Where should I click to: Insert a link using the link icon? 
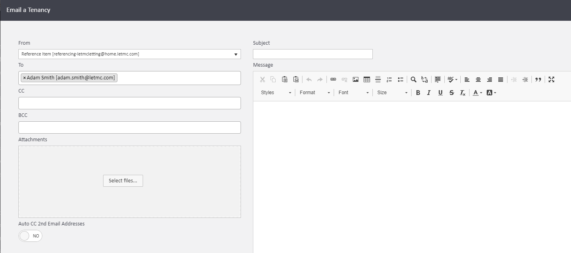(x=333, y=79)
